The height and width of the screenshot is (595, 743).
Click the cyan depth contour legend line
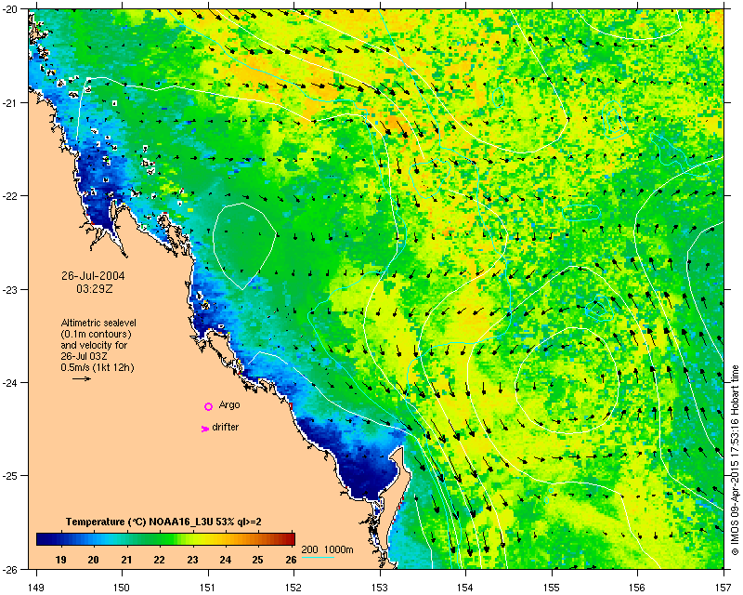pos(318,557)
